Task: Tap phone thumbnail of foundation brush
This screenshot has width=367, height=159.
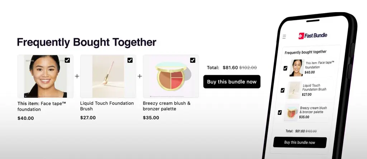Action: 294,90
